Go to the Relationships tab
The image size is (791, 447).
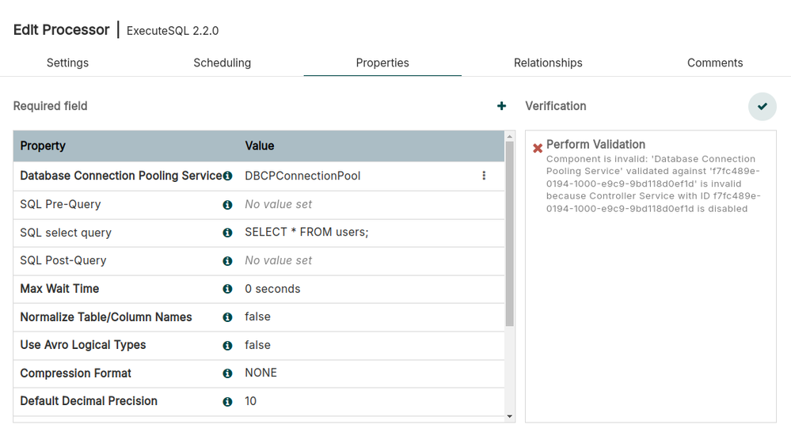(548, 63)
